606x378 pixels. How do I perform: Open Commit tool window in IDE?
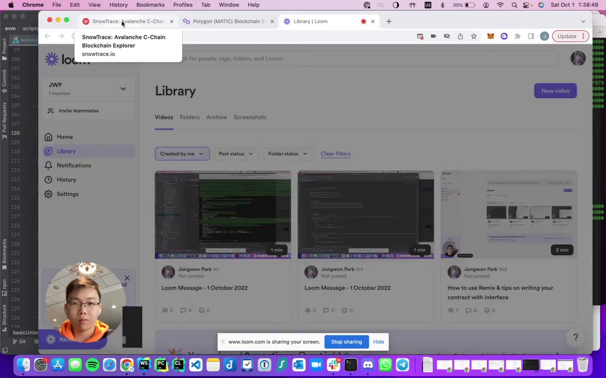tap(4, 81)
